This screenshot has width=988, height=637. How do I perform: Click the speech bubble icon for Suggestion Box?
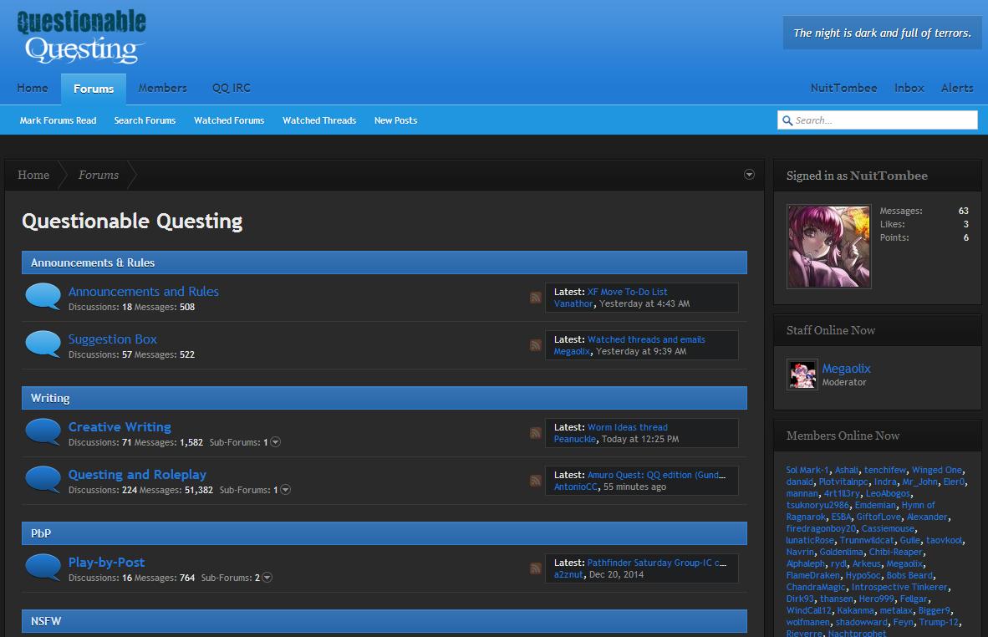(x=43, y=344)
